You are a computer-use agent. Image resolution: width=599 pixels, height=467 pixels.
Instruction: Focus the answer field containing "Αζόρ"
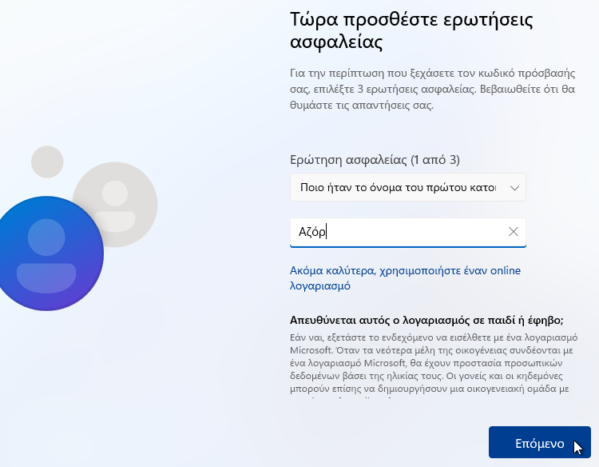pyautogui.click(x=408, y=233)
